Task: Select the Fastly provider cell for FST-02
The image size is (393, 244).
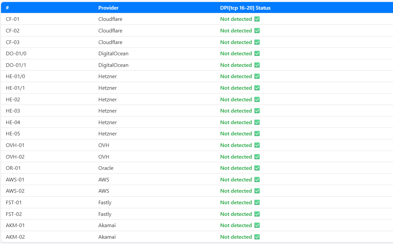Action: [105, 214]
